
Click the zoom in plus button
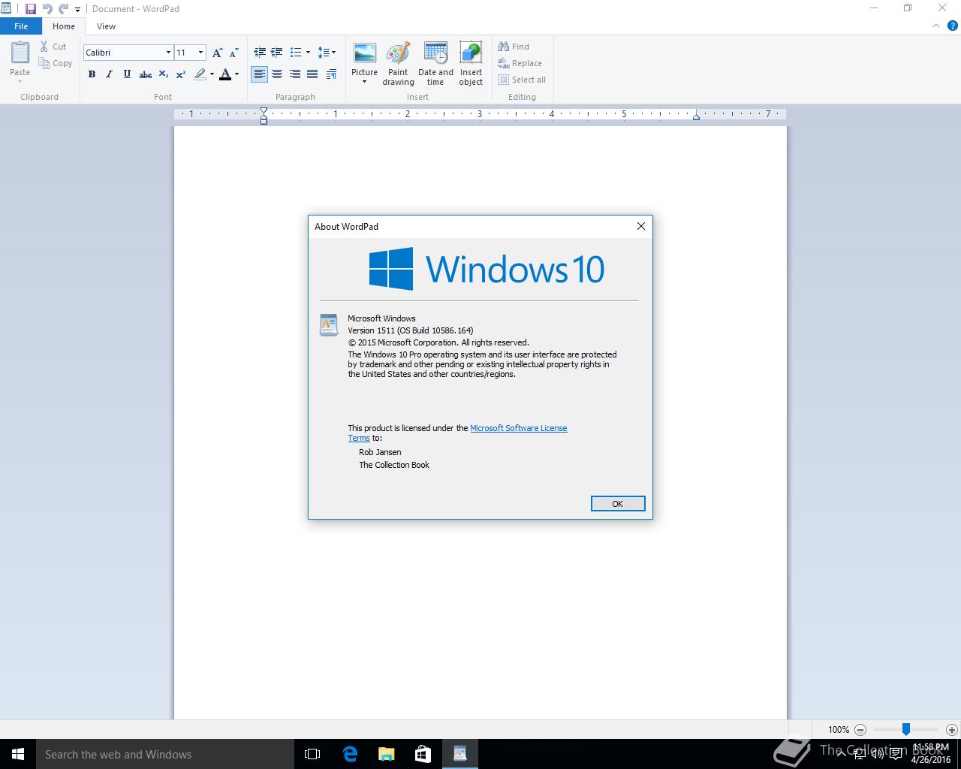pyautogui.click(x=952, y=729)
